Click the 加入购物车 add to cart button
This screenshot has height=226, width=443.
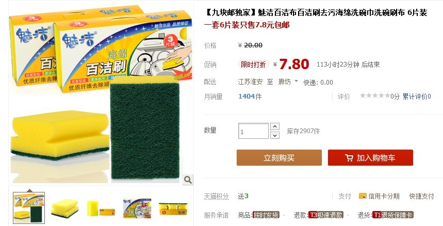point(370,158)
